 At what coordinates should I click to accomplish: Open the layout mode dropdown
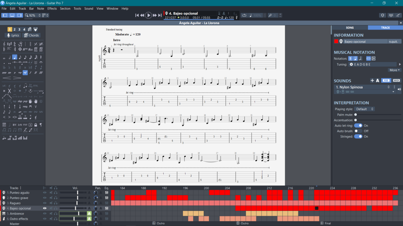45,15
